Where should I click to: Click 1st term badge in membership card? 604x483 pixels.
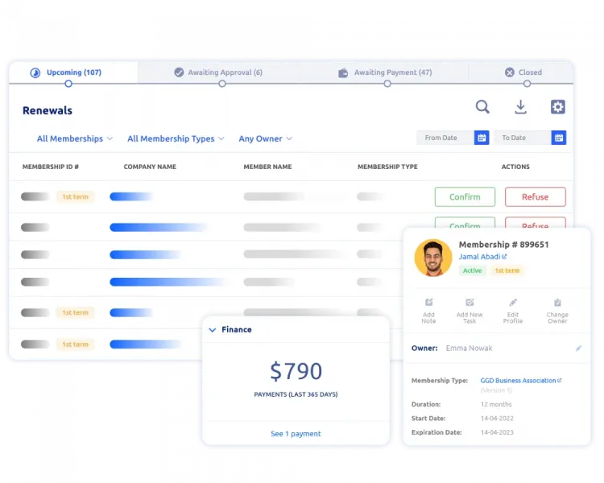[x=507, y=270]
